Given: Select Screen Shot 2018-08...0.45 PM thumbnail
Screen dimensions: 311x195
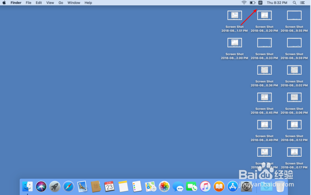Looking at the screenshot, I should coord(264,97).
